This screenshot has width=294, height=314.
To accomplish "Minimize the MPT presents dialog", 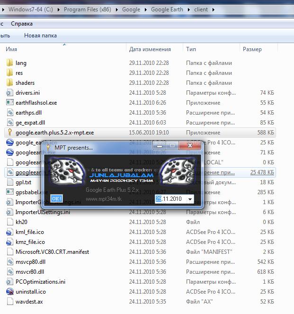I will pos(159,146).
